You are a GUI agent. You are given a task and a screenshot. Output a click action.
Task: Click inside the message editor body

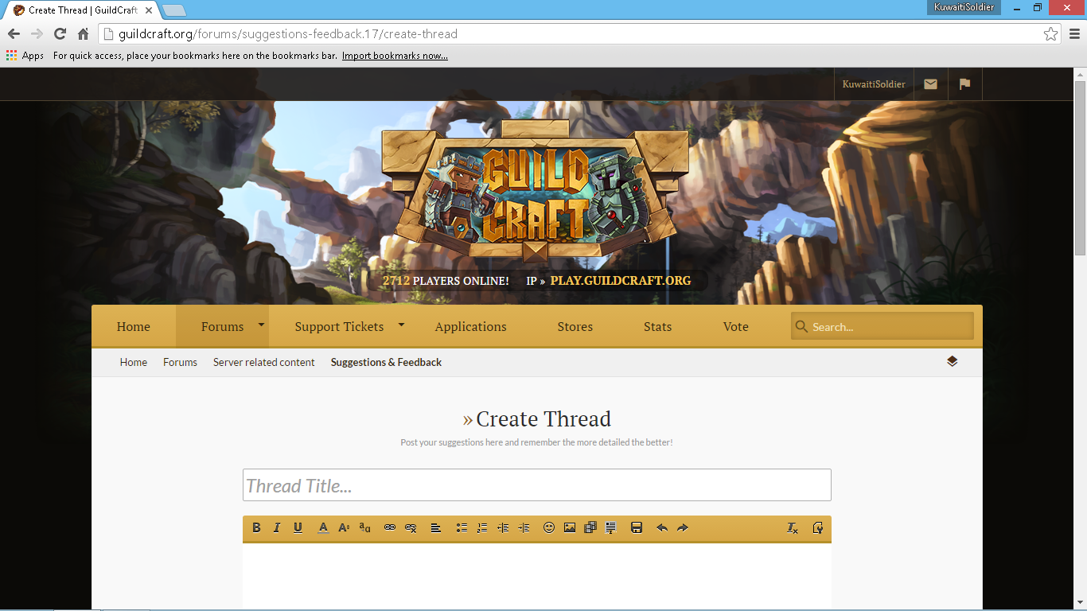537,576
